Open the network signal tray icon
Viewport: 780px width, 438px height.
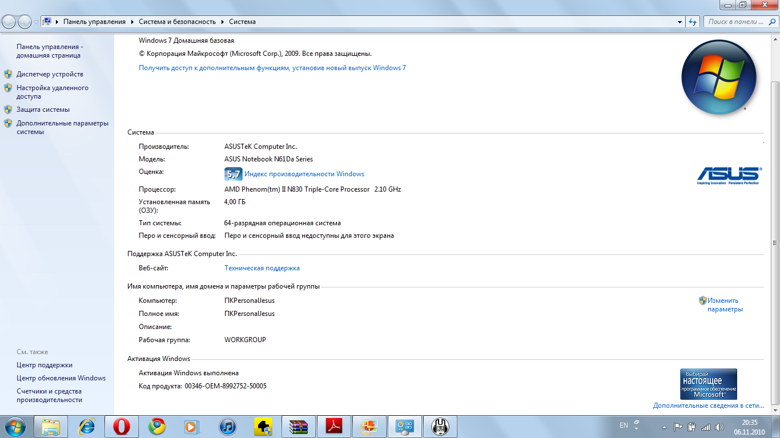706,427
